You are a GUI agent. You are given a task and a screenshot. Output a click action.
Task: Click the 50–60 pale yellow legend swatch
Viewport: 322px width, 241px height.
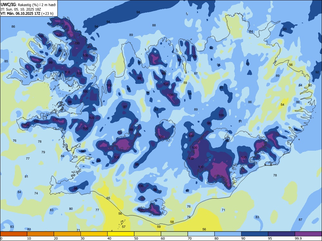(147, 234)
